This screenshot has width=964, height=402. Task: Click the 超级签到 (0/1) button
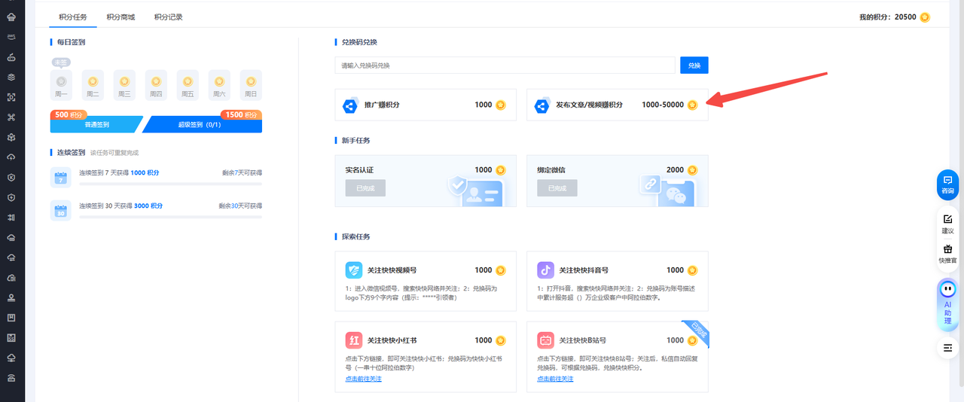coord(202,124)
